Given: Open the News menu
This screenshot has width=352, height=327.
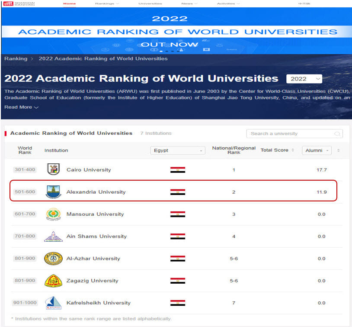Looking at the screenshot, I should point(189,3).
